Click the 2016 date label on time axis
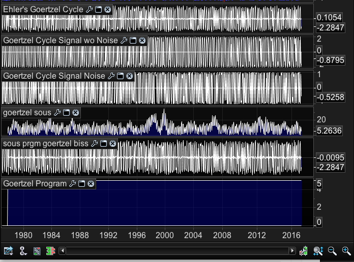Viewport: 354px width, 262px height. (291, 236)
